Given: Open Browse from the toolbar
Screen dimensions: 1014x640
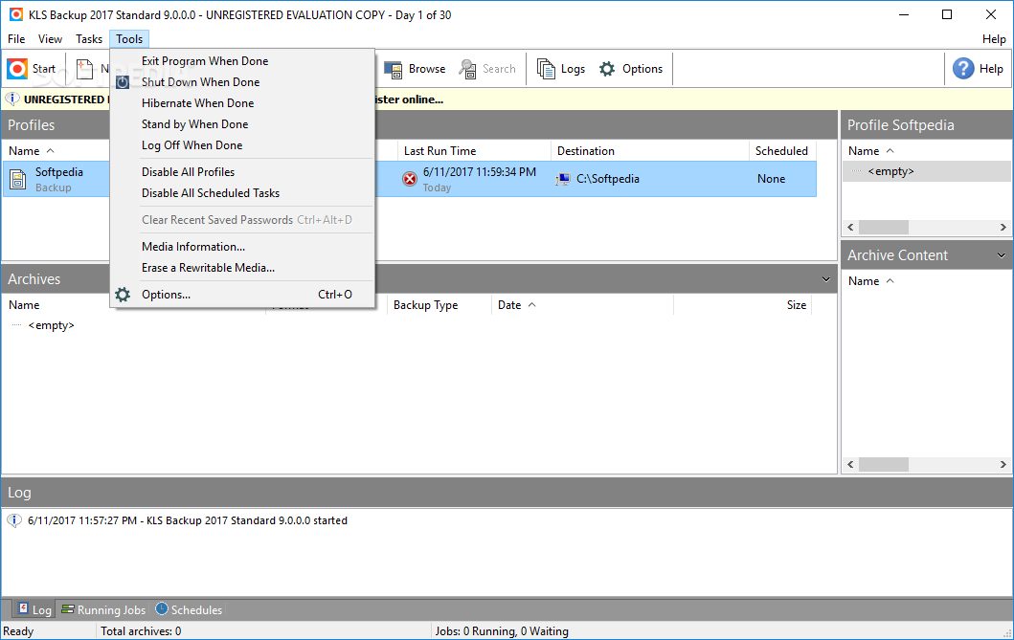Looking at the screenshot, I should pyautogui.click(x=415, y=69).
